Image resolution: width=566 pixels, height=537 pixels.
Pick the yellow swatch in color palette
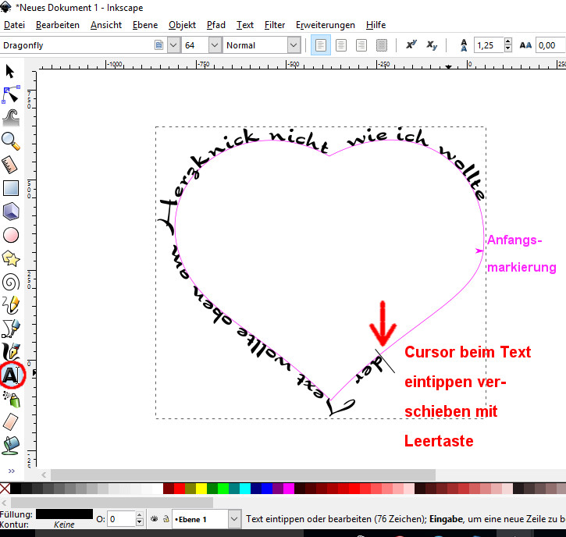202,489
